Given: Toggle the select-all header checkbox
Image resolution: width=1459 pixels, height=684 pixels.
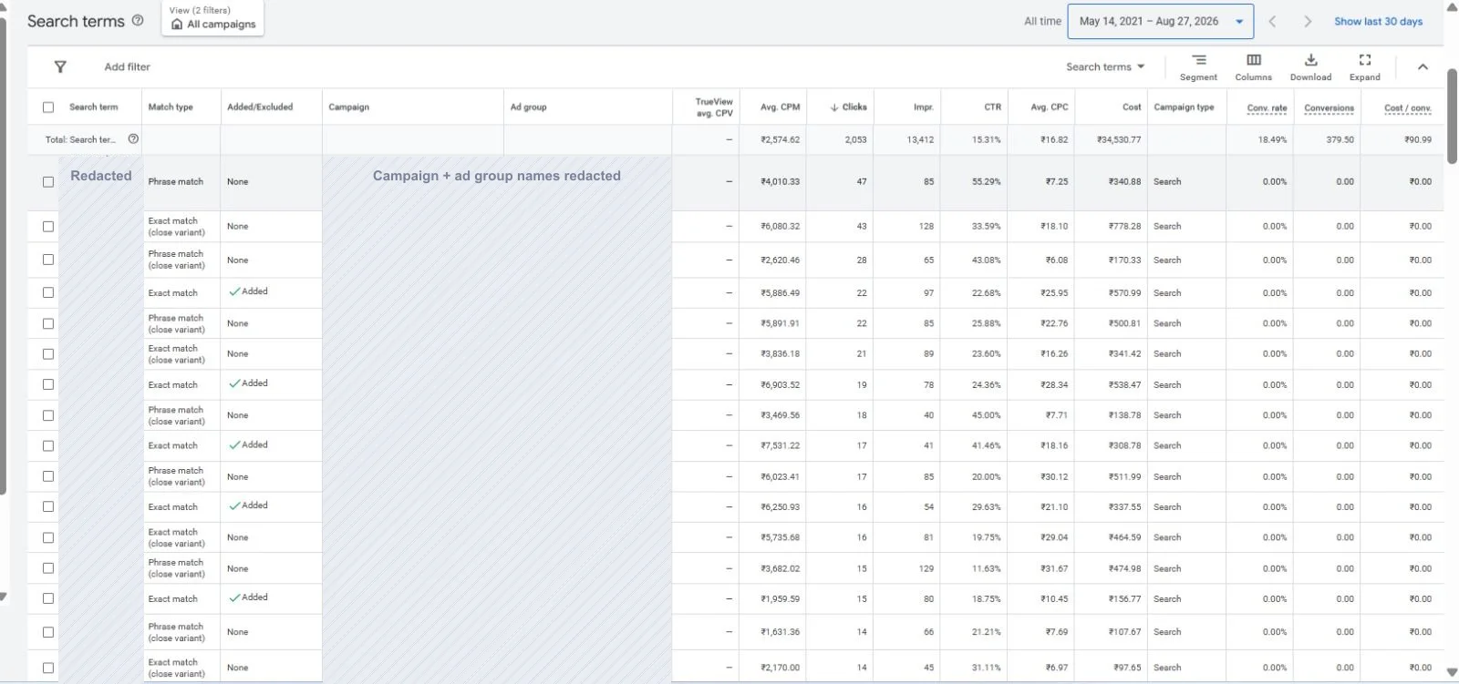Looking at the screenshot, I should (x=48, y=107).
